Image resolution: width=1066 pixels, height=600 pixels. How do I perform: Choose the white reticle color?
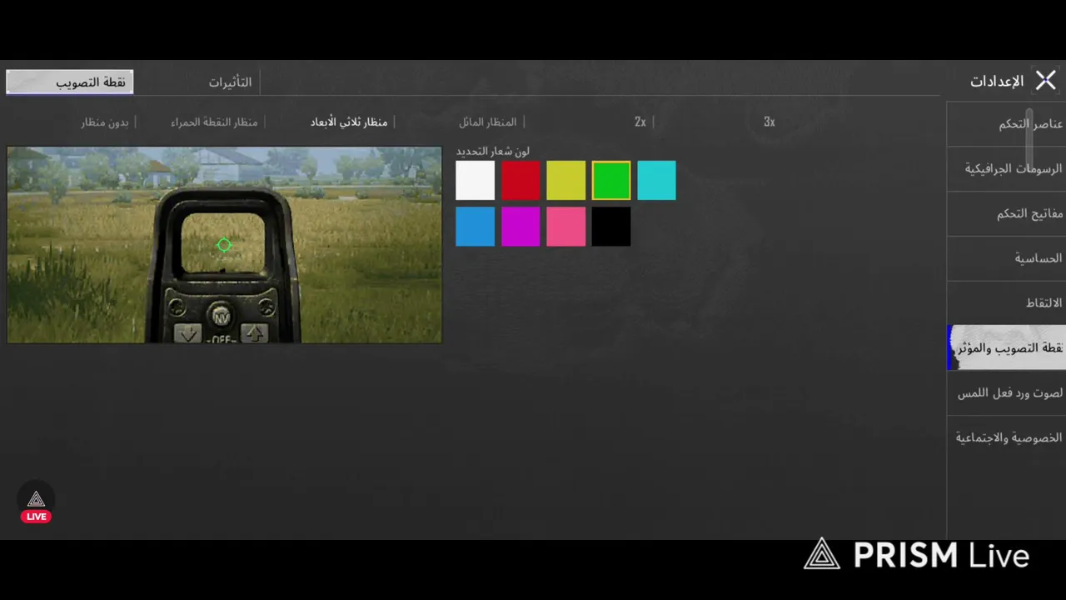click(475, 181)
